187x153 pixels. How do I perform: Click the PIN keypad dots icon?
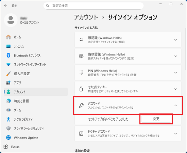[x=81, y=73]
